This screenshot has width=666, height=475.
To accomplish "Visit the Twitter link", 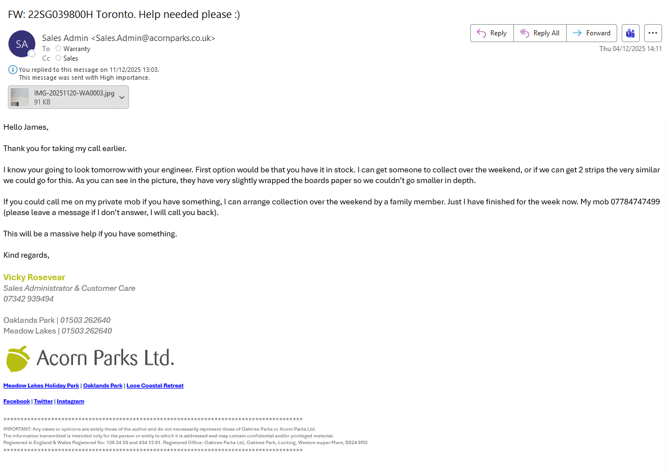I will [43, 401].
